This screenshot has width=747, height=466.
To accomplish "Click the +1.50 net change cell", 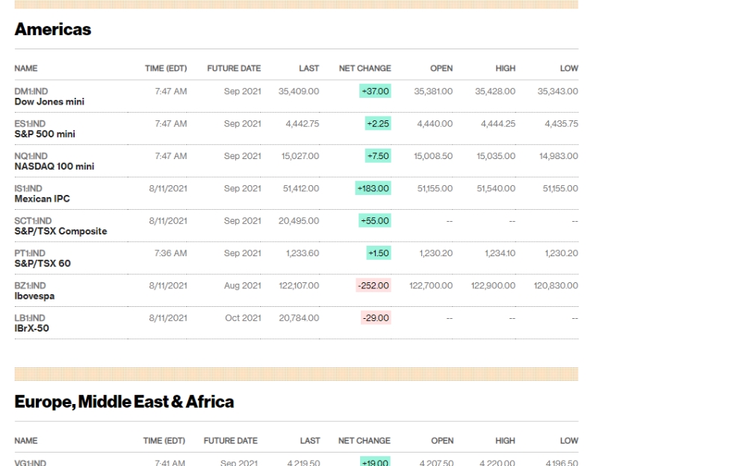I will click(x=379, y=253).
